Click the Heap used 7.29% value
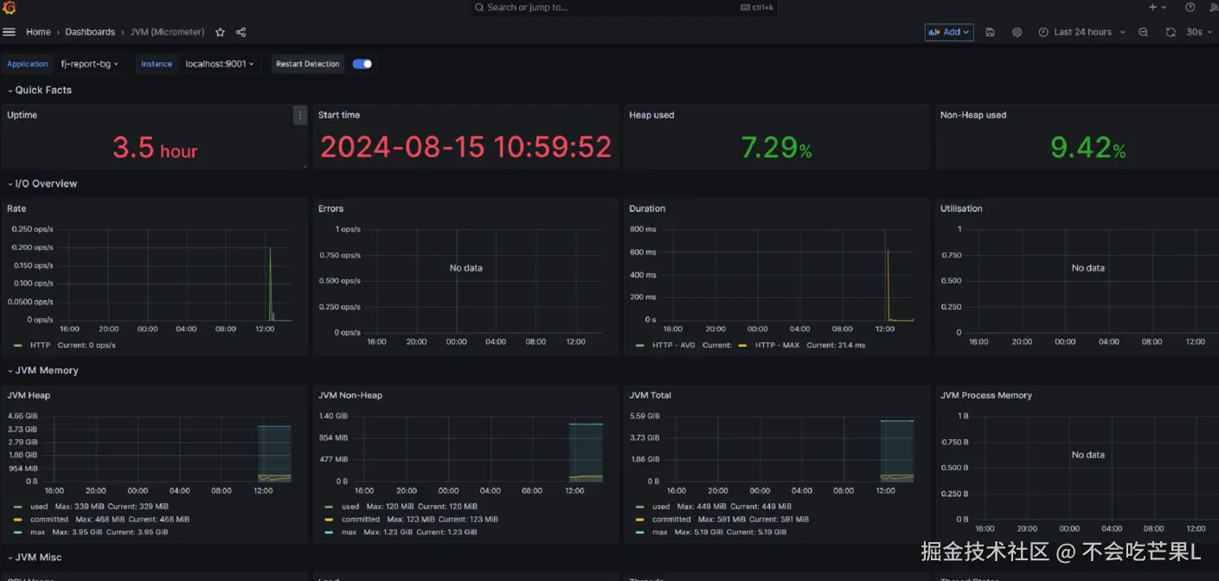Image resolution: width=1219 pixels, height=581 pixels. click(x=776, y=148)
